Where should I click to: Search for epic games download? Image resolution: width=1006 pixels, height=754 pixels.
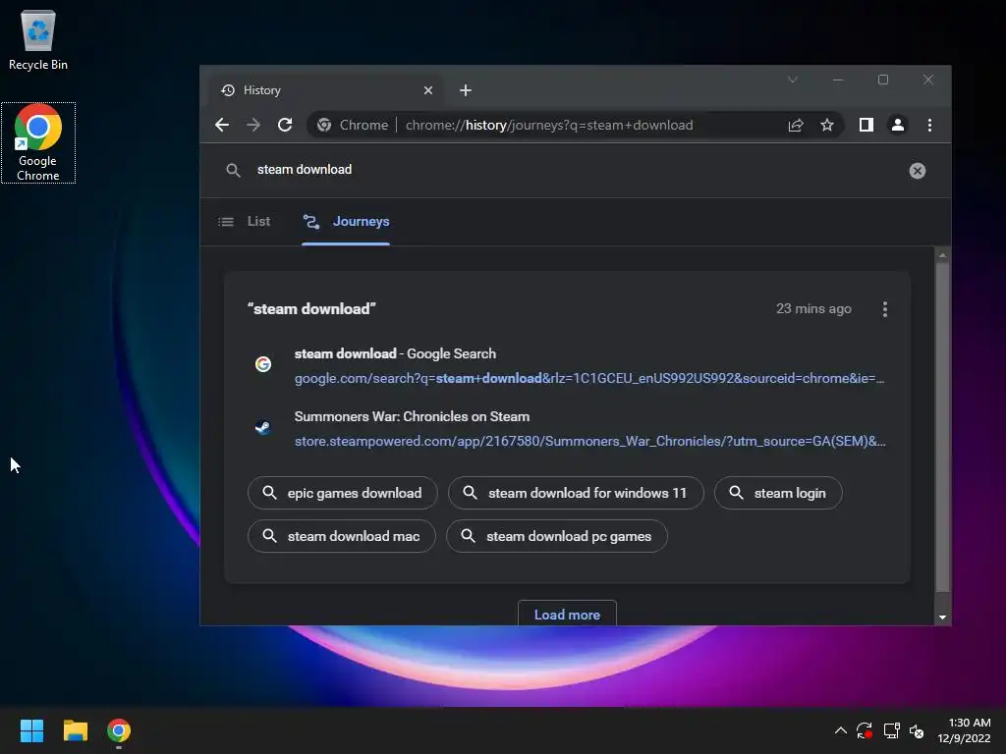[343, 493]
